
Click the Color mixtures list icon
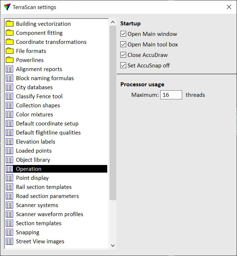10,115
